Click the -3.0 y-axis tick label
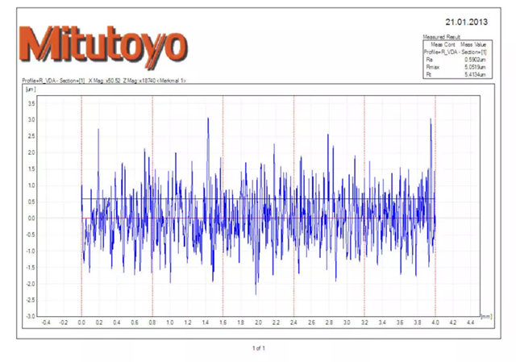 pos(31,316)
